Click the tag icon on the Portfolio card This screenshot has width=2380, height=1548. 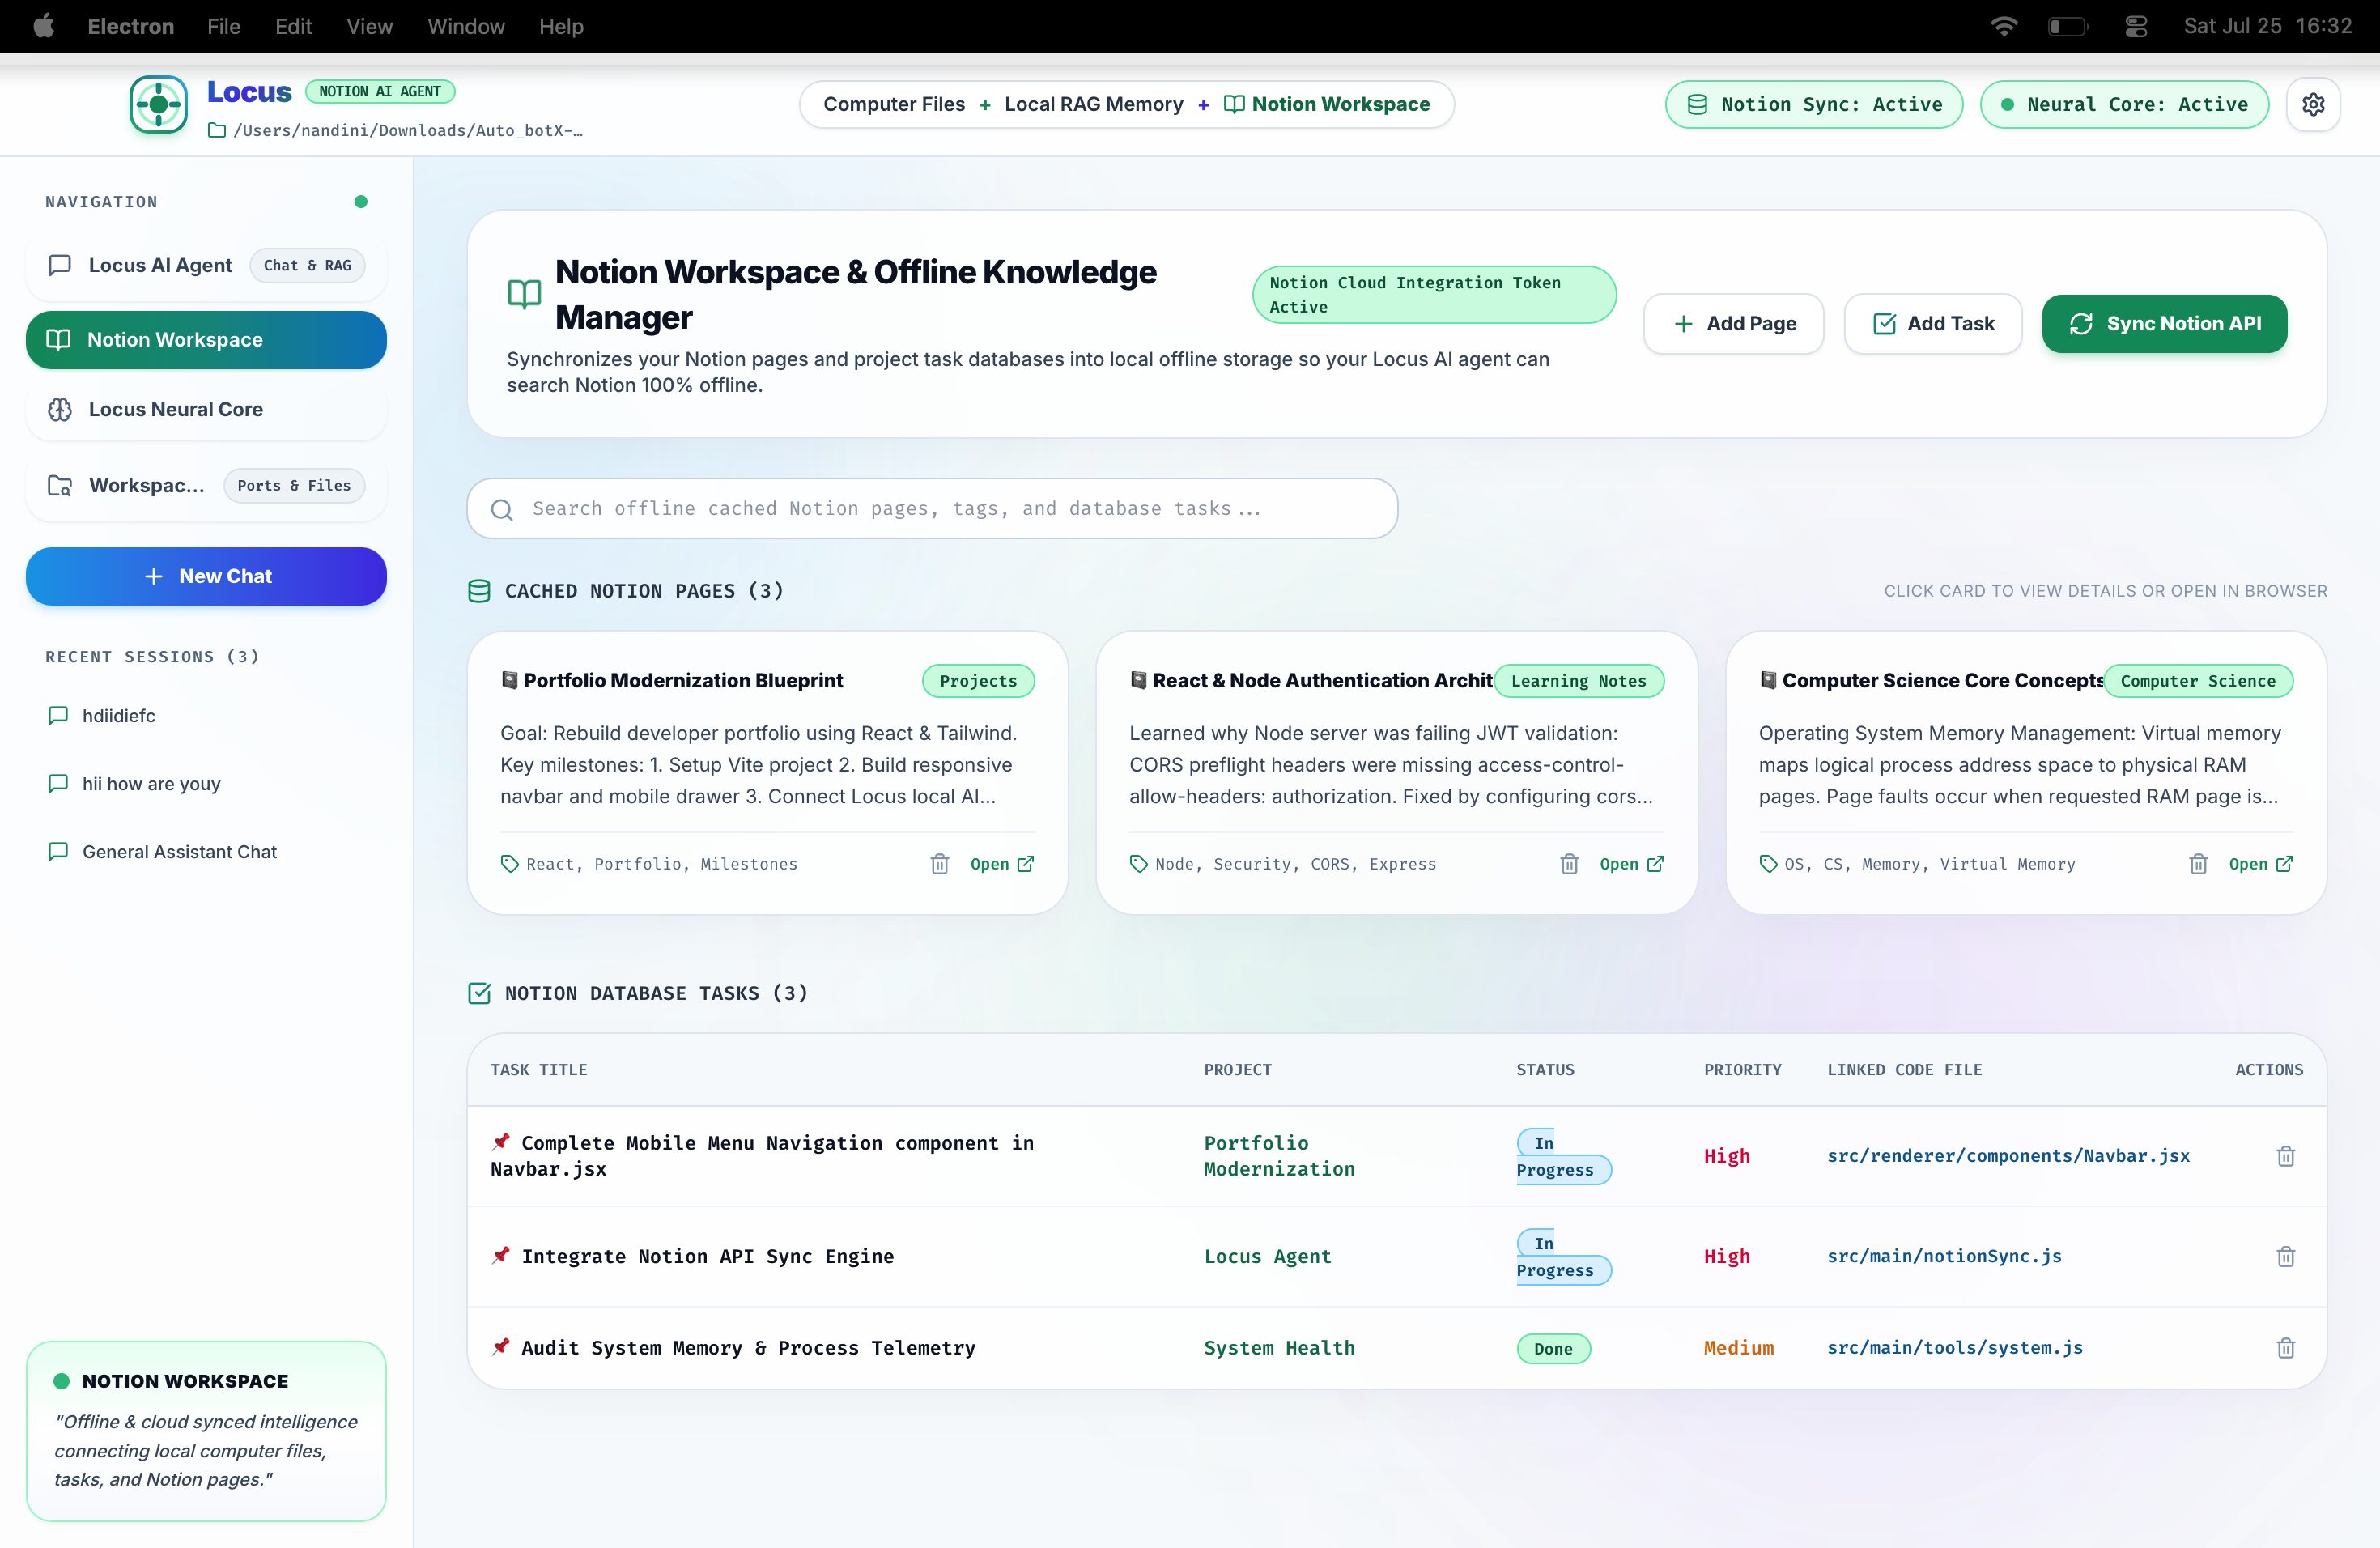(510, 864)
